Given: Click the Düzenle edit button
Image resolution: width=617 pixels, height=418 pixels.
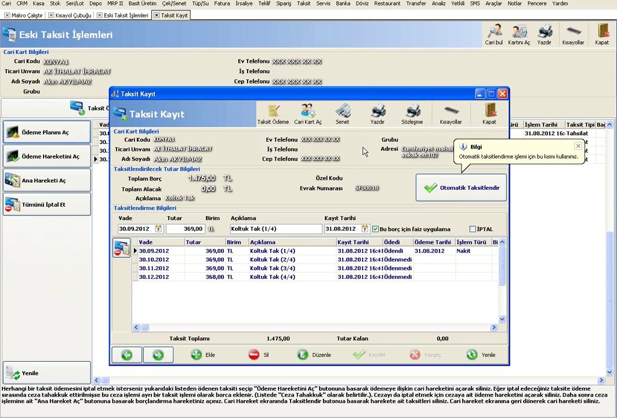Looking at the screenshot, I should (314, 355).
